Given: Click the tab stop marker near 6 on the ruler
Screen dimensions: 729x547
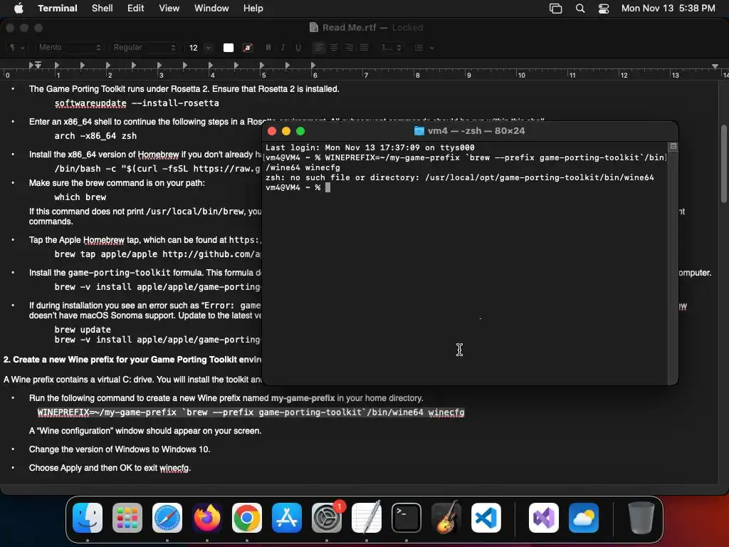Looking at the screenshot, I should 313,65.
